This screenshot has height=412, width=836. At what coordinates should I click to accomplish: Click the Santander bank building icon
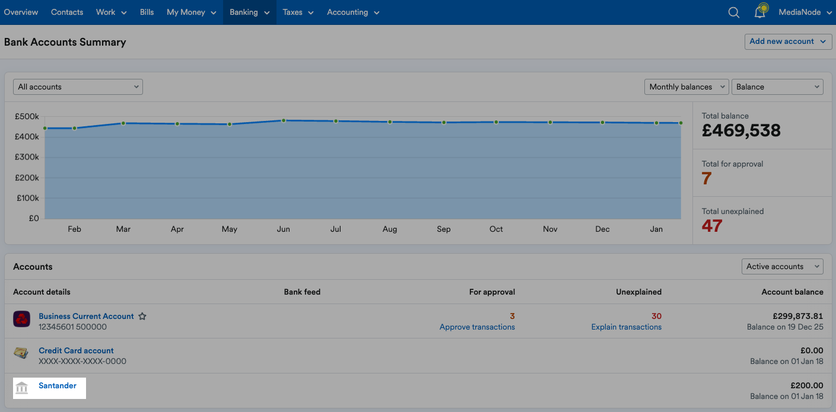pyautogui.click(x=22, y=388)
